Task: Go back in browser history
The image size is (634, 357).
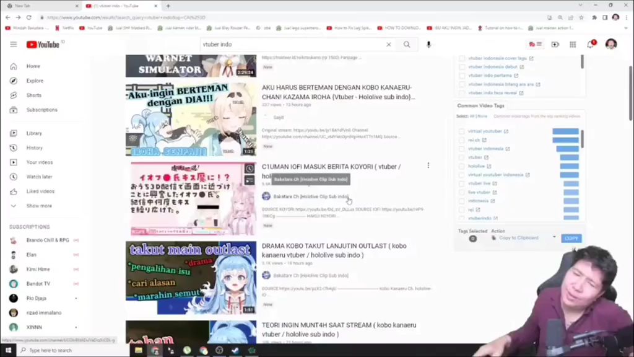Action: click(x=7, y=17)
